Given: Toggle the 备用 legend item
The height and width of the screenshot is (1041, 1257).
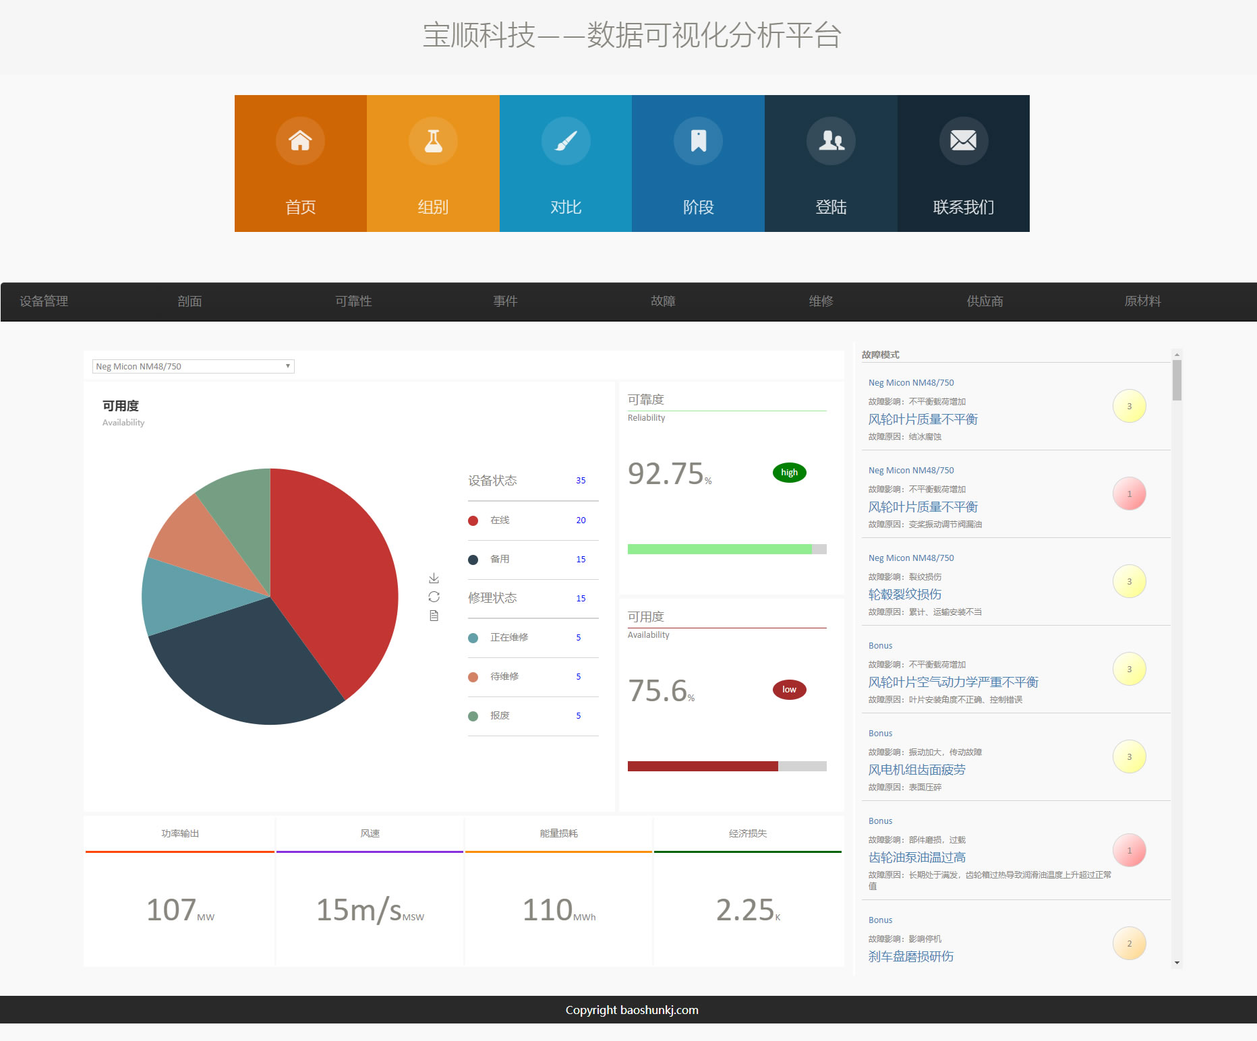Looking at the screenshot, I should click(x=500, y=559).
